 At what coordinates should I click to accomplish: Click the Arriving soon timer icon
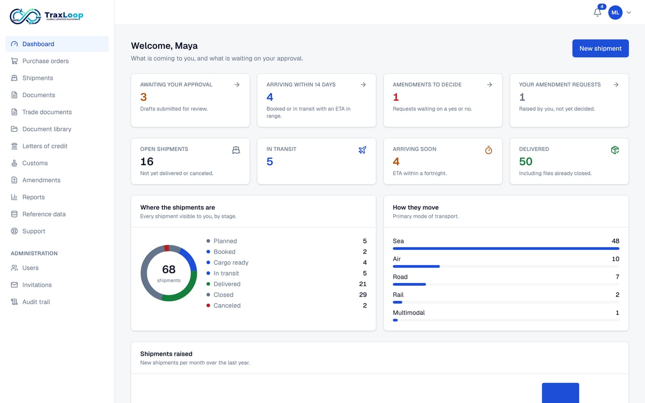(489, 150)
